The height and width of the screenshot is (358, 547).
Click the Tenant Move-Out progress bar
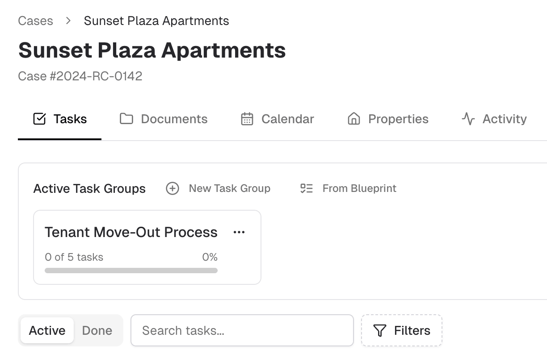coord(131,271)
